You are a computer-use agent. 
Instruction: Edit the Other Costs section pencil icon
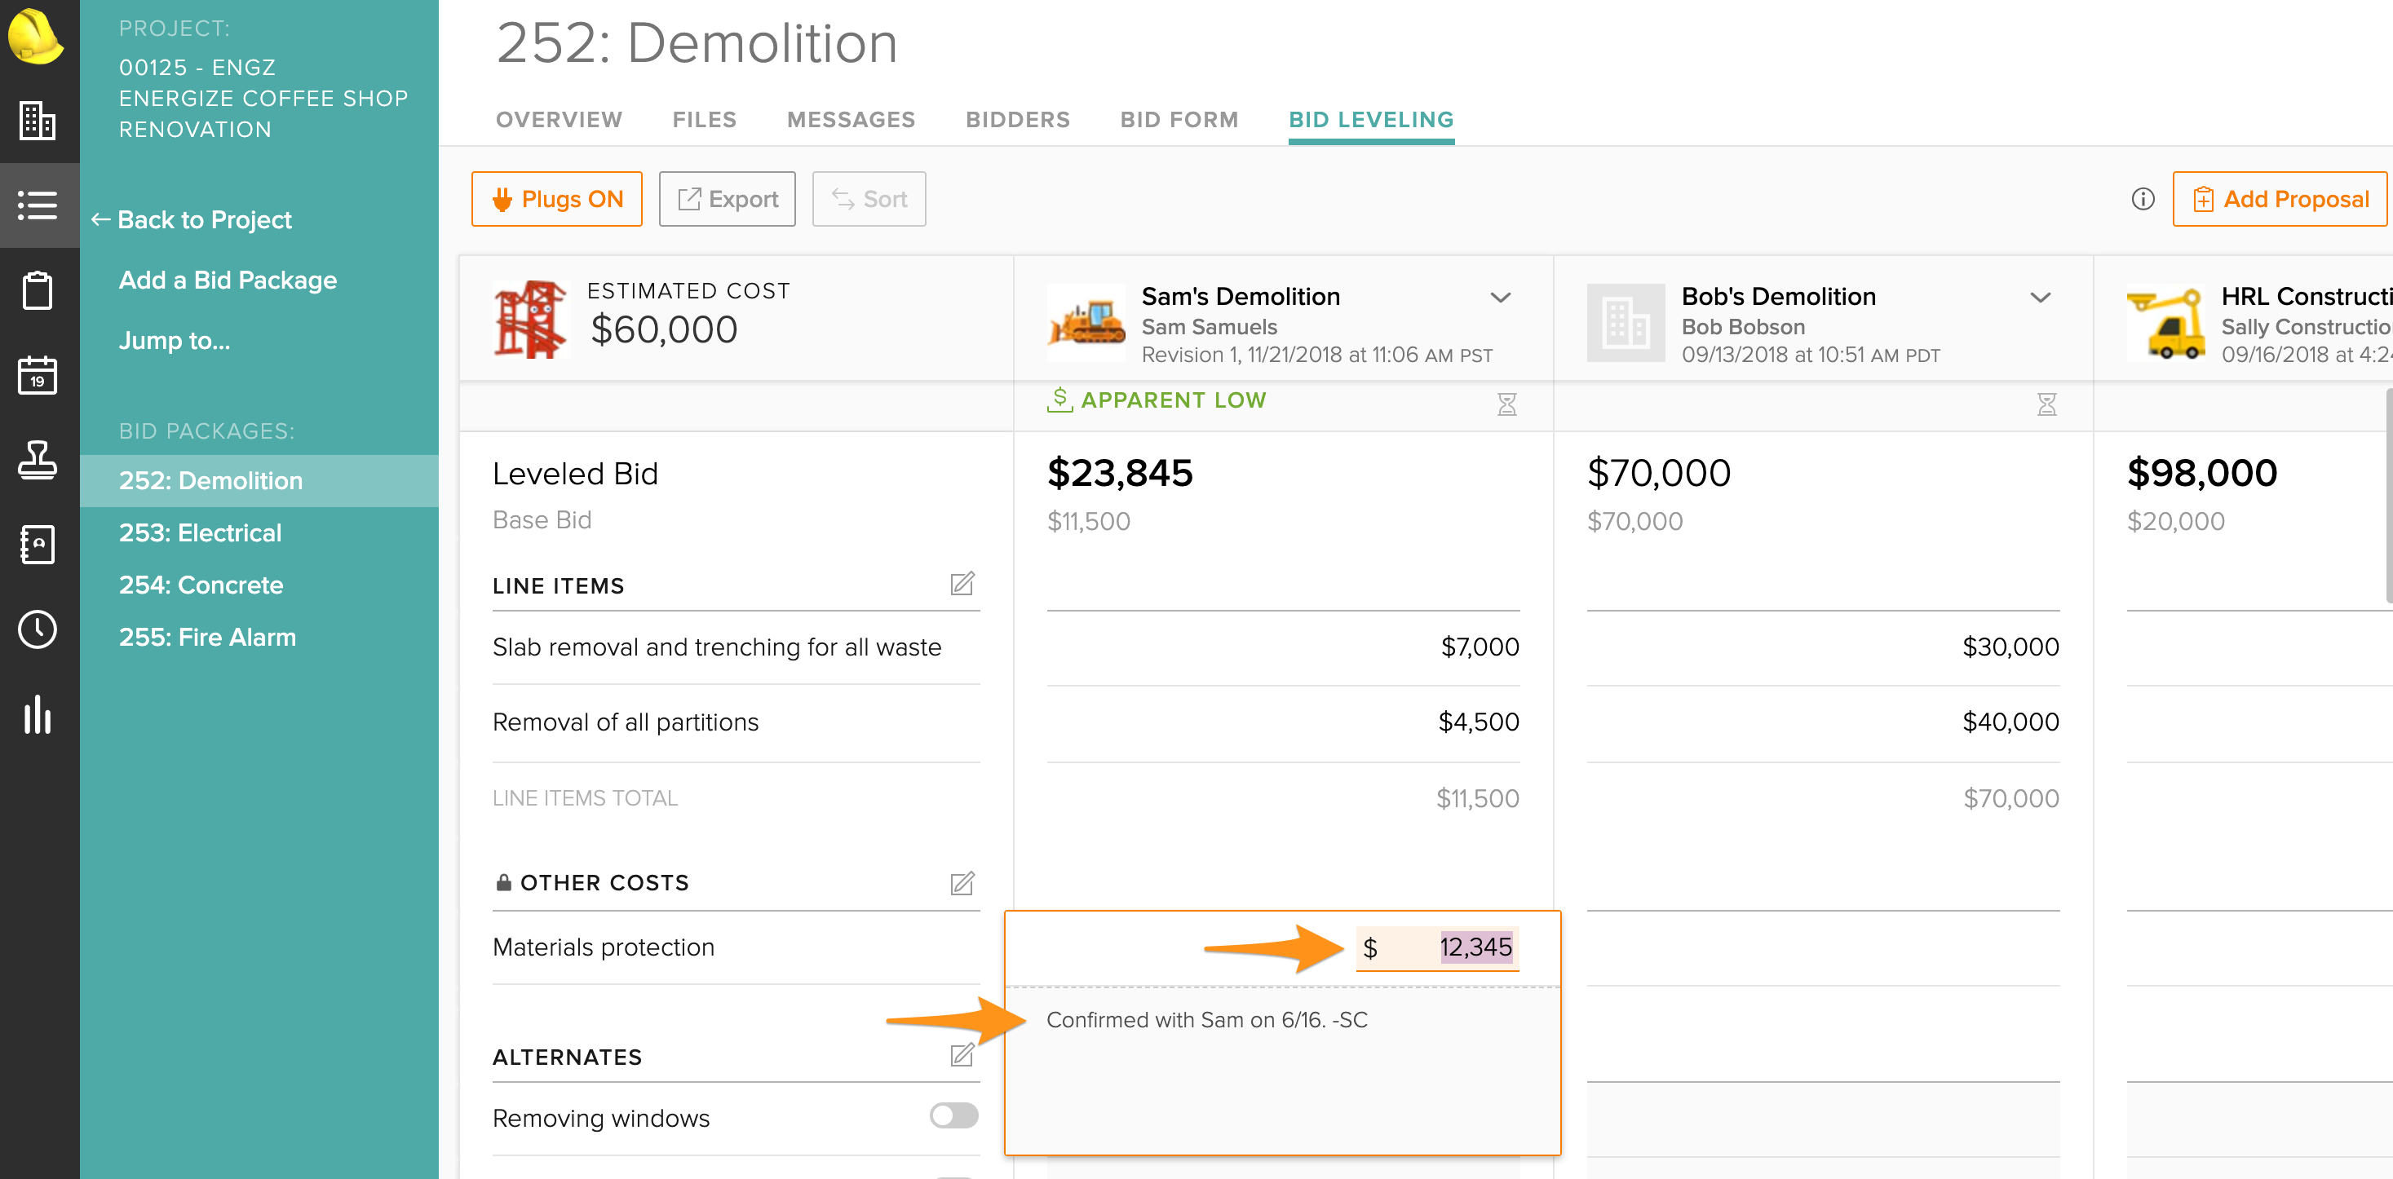click(x=962, y=882)
